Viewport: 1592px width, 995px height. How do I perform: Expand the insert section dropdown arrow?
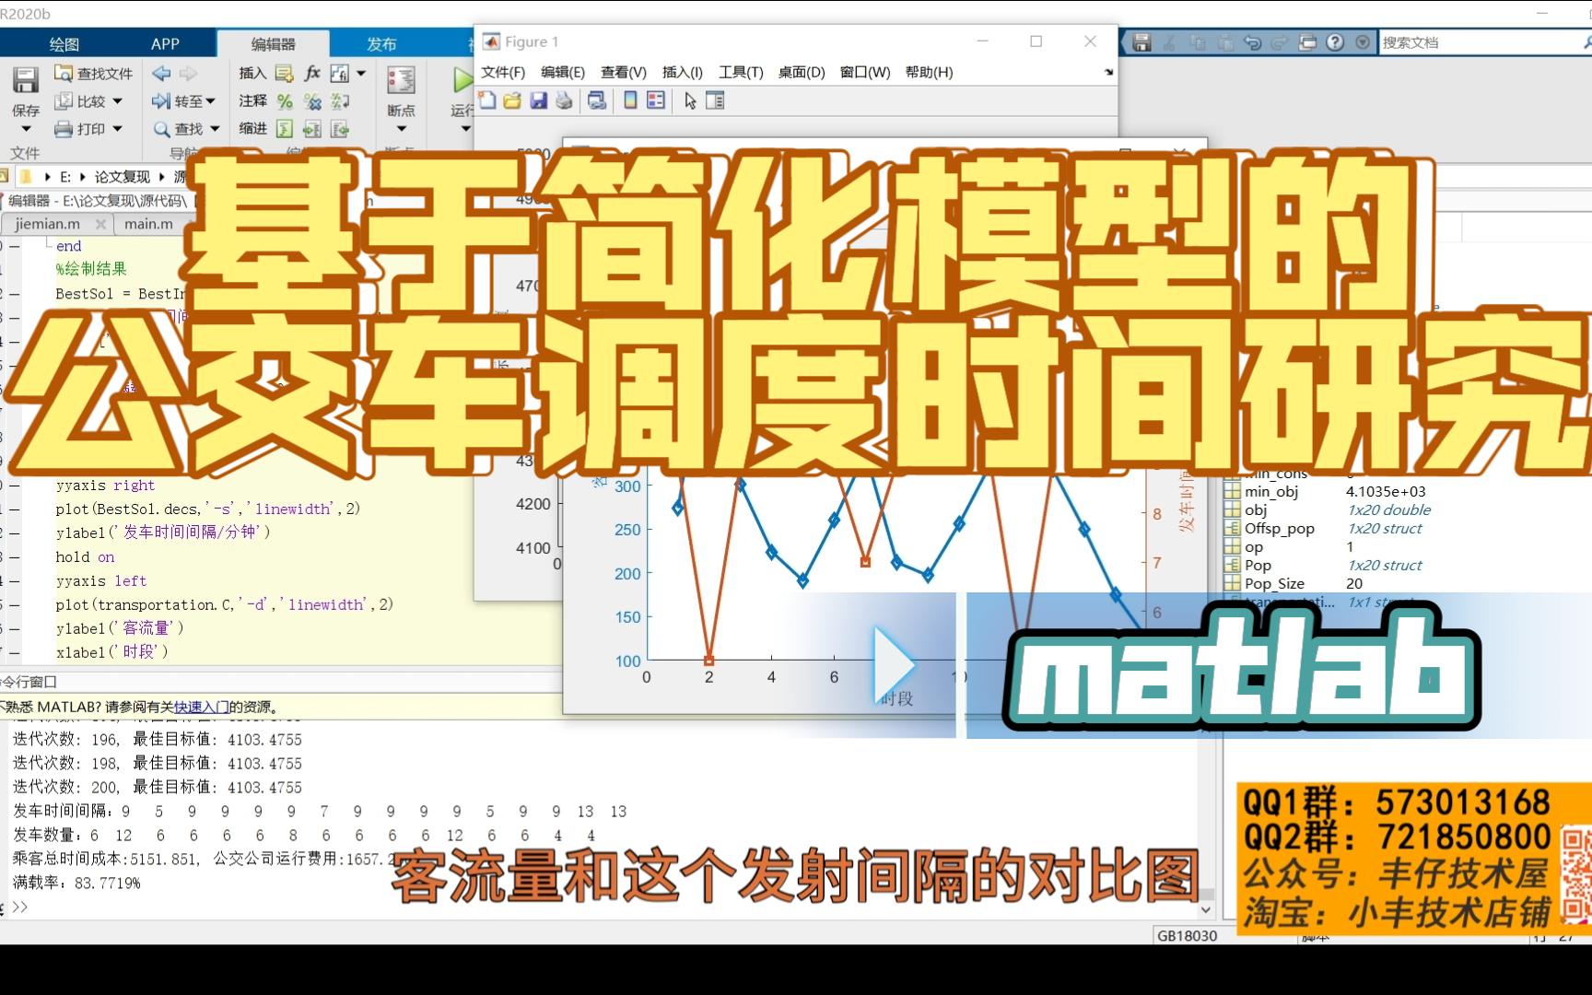coord(361,74)
